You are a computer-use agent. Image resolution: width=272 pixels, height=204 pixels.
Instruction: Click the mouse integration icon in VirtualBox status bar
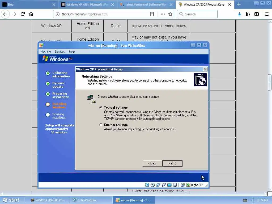pyautogui.click(x=182, y=185)
